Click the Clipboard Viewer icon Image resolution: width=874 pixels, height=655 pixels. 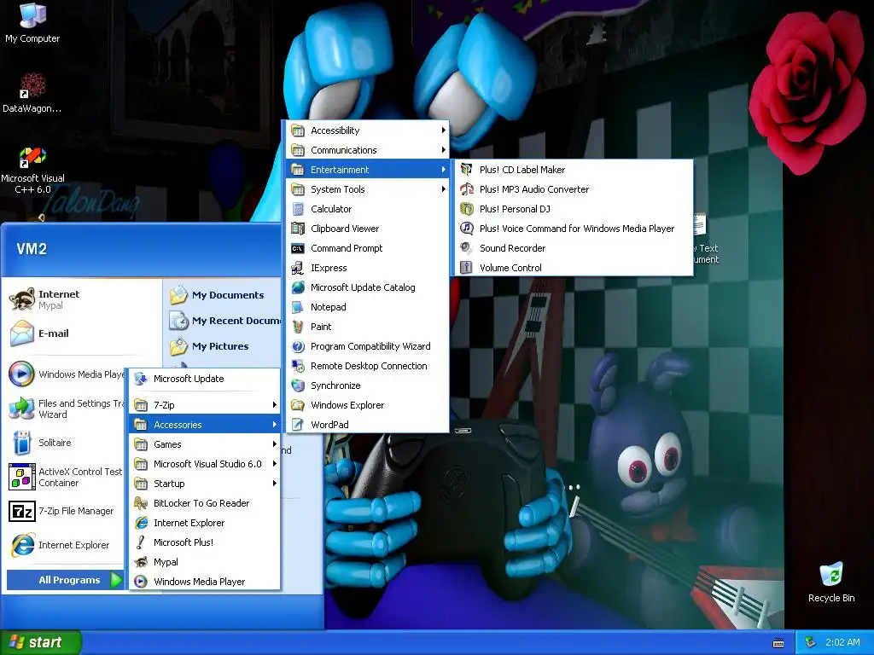click(298, 229)
